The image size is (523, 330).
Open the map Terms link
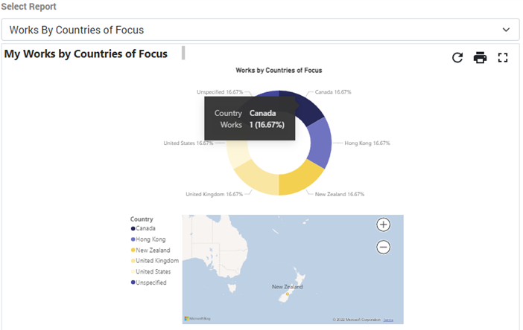tap(388, 320)
